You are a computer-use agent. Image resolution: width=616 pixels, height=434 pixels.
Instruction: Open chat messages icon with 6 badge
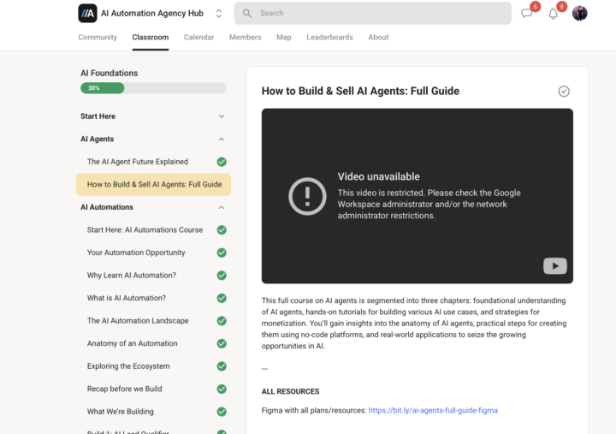(x=527, y=14)
